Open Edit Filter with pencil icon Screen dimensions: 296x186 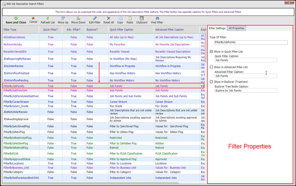pos(95,18)
